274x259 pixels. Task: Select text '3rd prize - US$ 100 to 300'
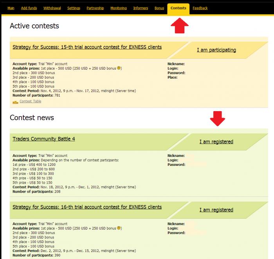coord(33,174)
